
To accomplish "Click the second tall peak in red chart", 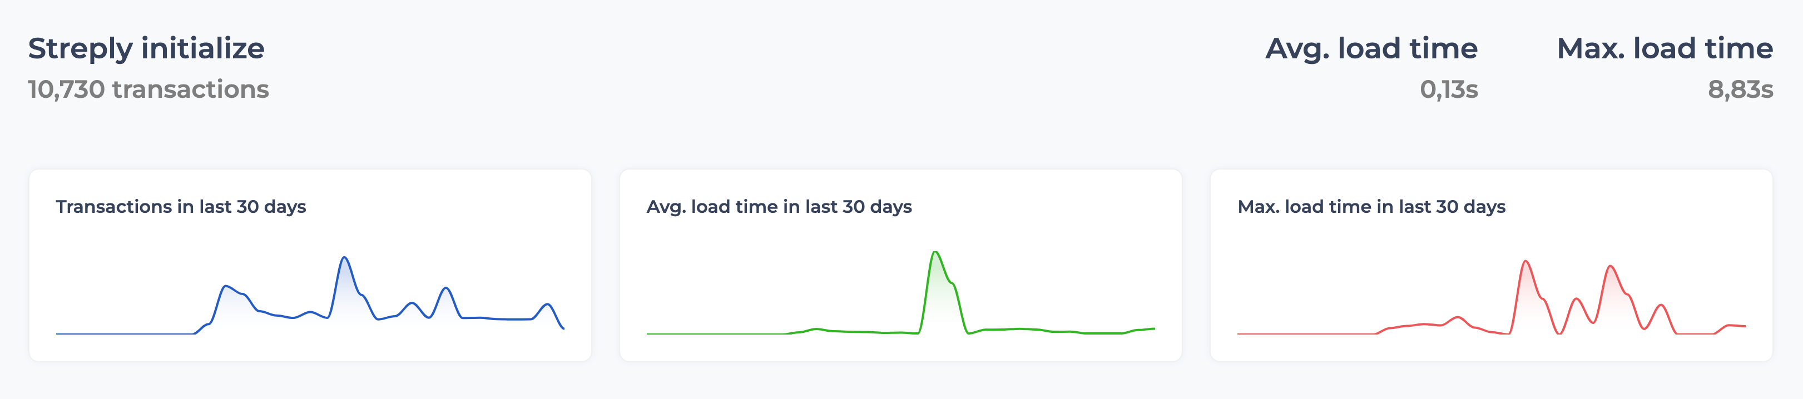I will tap(1611, 267).
